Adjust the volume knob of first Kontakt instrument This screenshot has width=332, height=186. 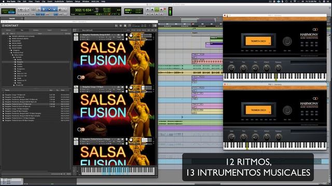point(131,36)
